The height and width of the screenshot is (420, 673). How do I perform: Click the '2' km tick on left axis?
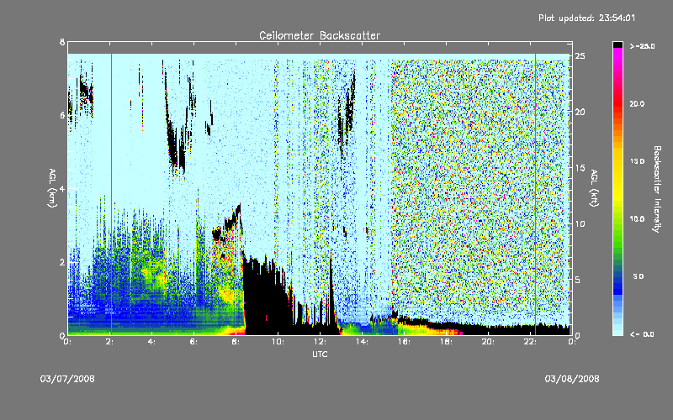pos(62,262)
